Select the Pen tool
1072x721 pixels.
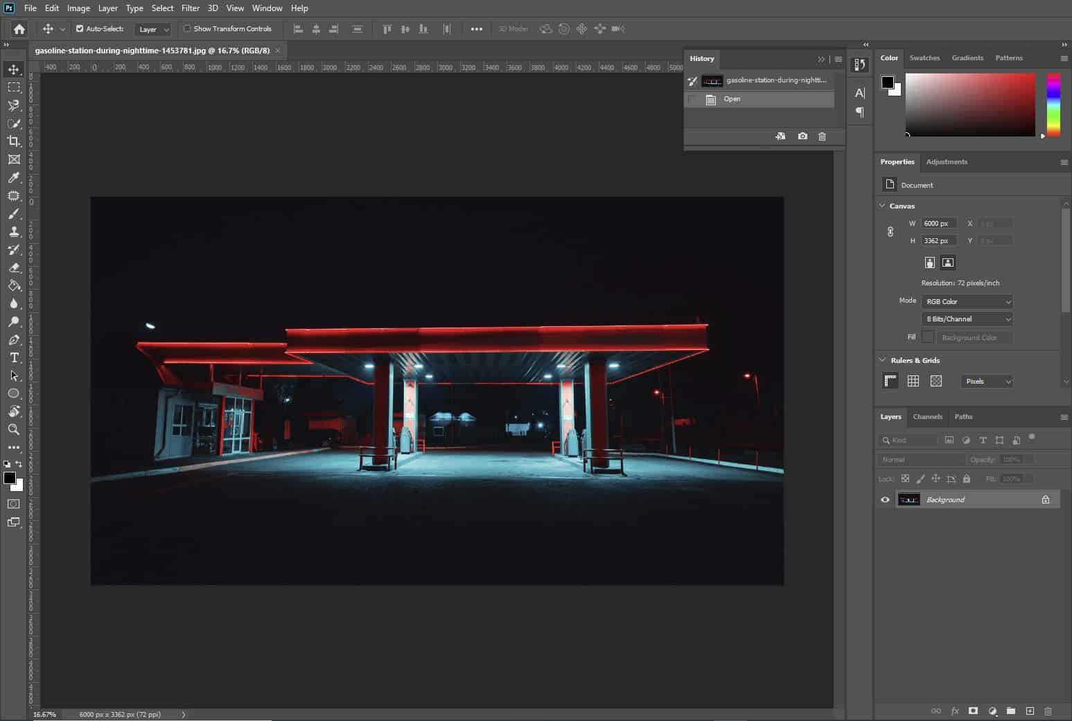pyautogui.click(x=13, y=339)
